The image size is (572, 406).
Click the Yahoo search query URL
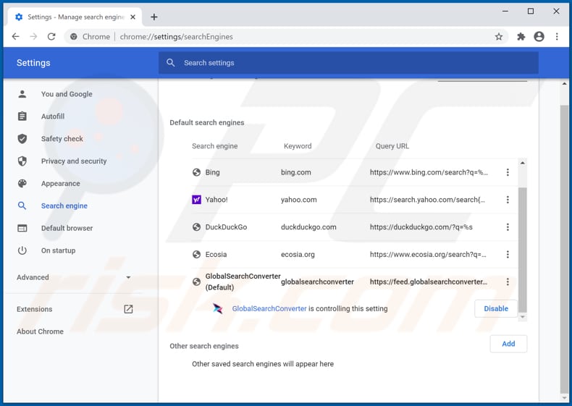pyautogui.click(x=427, y=200)
